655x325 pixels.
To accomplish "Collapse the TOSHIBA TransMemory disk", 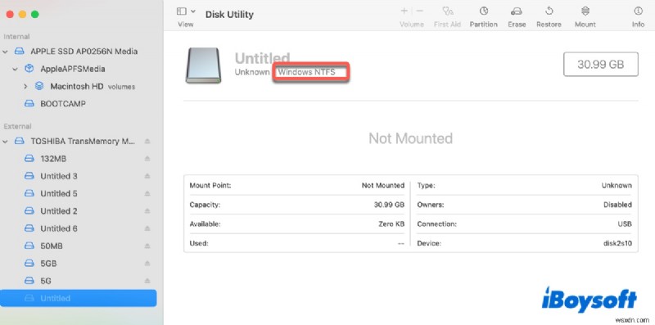I will point(6,142).
